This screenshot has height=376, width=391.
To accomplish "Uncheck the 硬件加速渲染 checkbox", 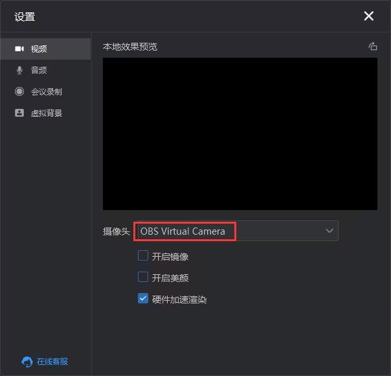I will (143, 299).
